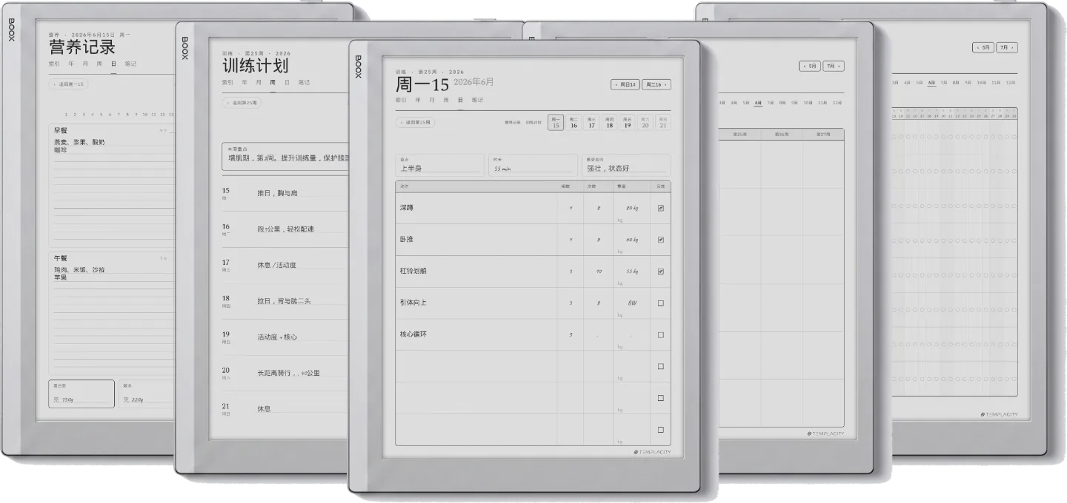The image size is (1067, 503).
Task: Click the 早餐 heading in 营养记录
Action: click(x=61, y=131)
